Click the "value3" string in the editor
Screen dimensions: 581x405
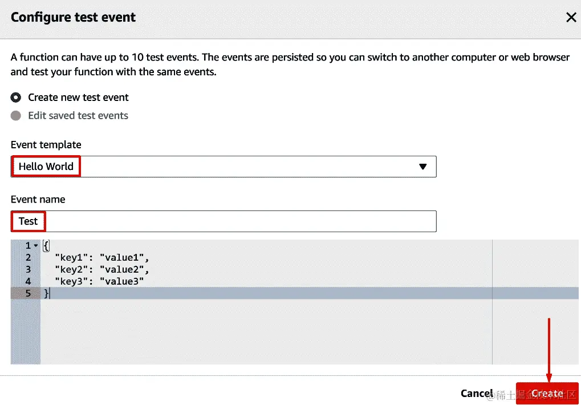tap(122, 281)
